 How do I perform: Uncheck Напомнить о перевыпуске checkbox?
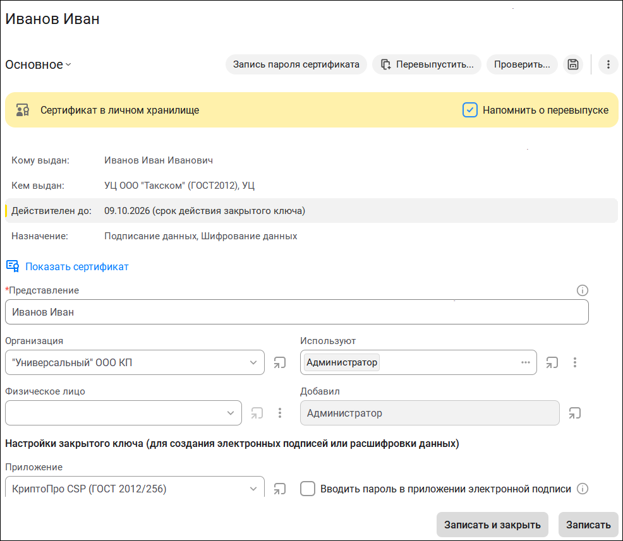click(x=469, y=110)
